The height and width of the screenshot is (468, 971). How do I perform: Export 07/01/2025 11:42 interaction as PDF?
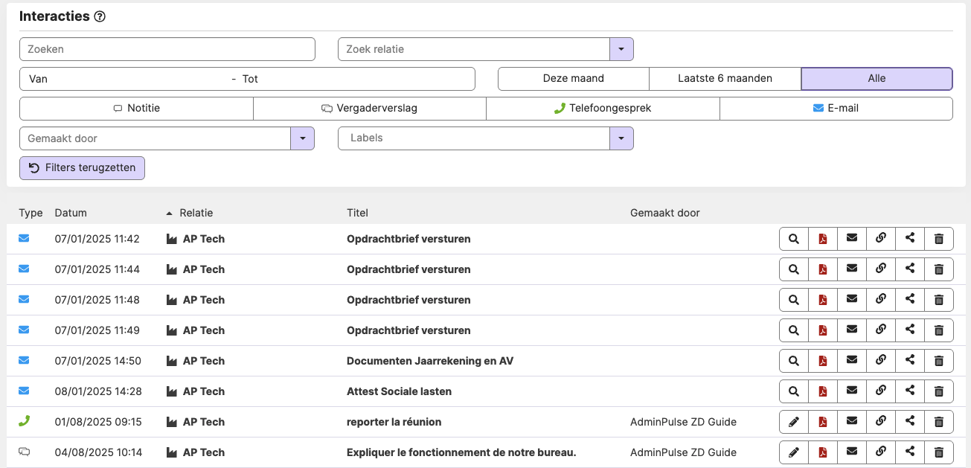pyautogui.click(x=823, y=239)
